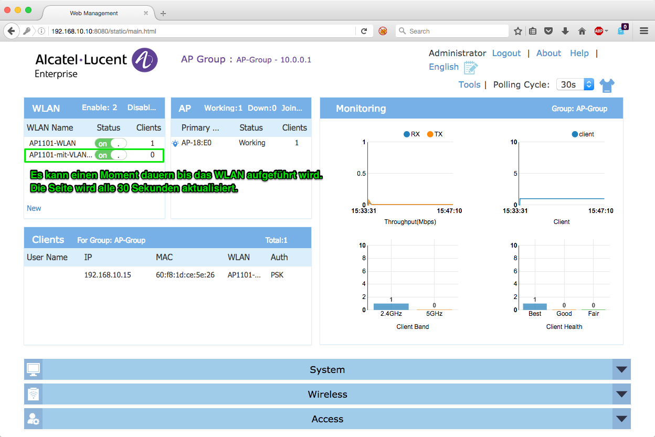The width and height of the screenshot is (655, 437).
Task: Open the Tools menu
Action: [x=469, y=84]
